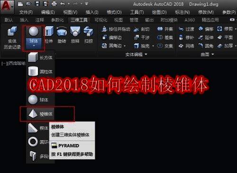Click the 干涉 interference tool
This screenshot has width=237, height=173.
[141, 38]
